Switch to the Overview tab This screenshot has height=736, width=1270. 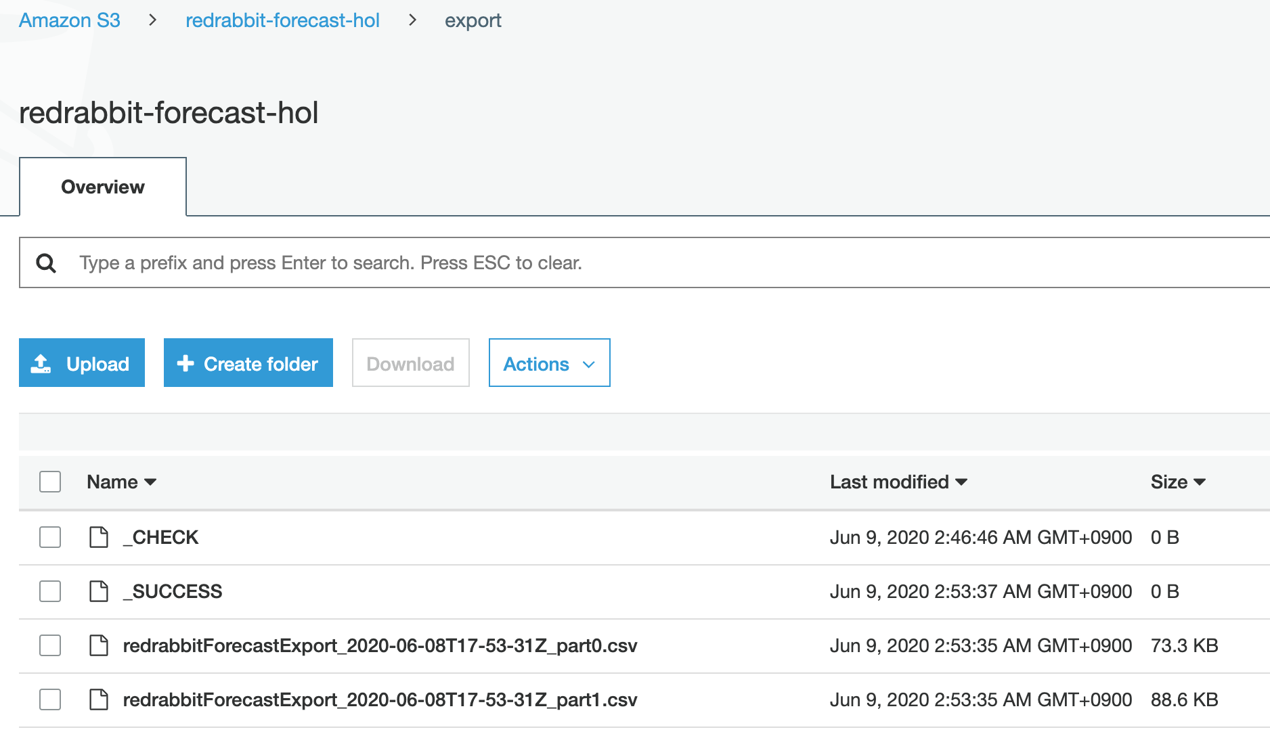(x=103, y=187)
